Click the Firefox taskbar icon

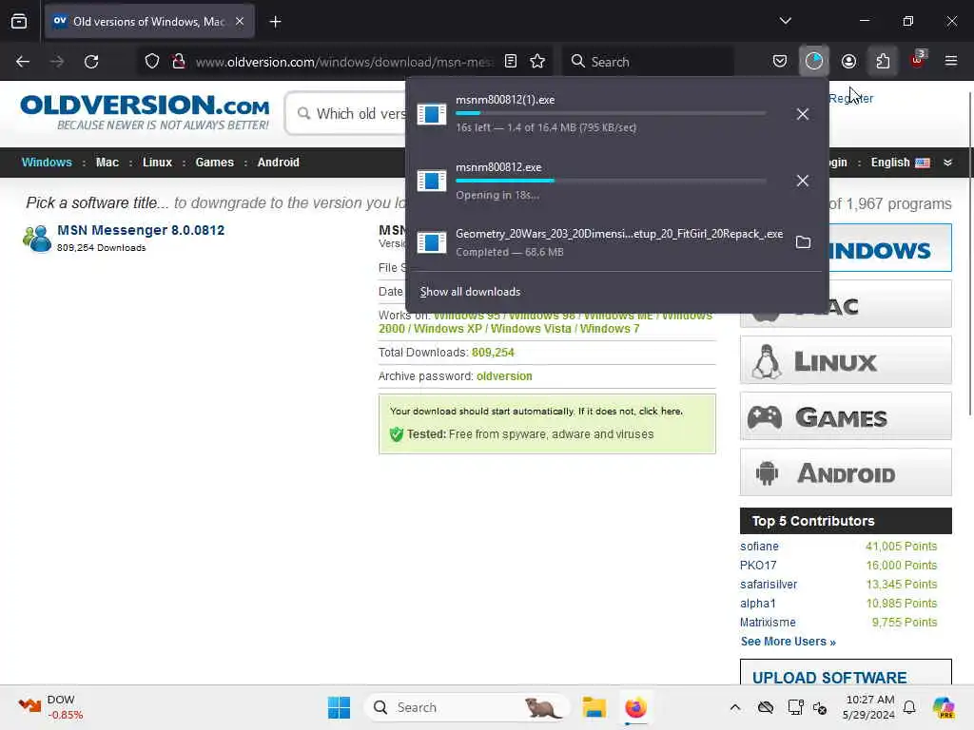(635, 707)
